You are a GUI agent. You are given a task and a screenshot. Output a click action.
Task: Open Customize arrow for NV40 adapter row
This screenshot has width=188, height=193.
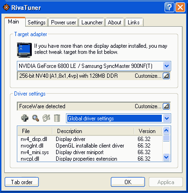[166, 76]
